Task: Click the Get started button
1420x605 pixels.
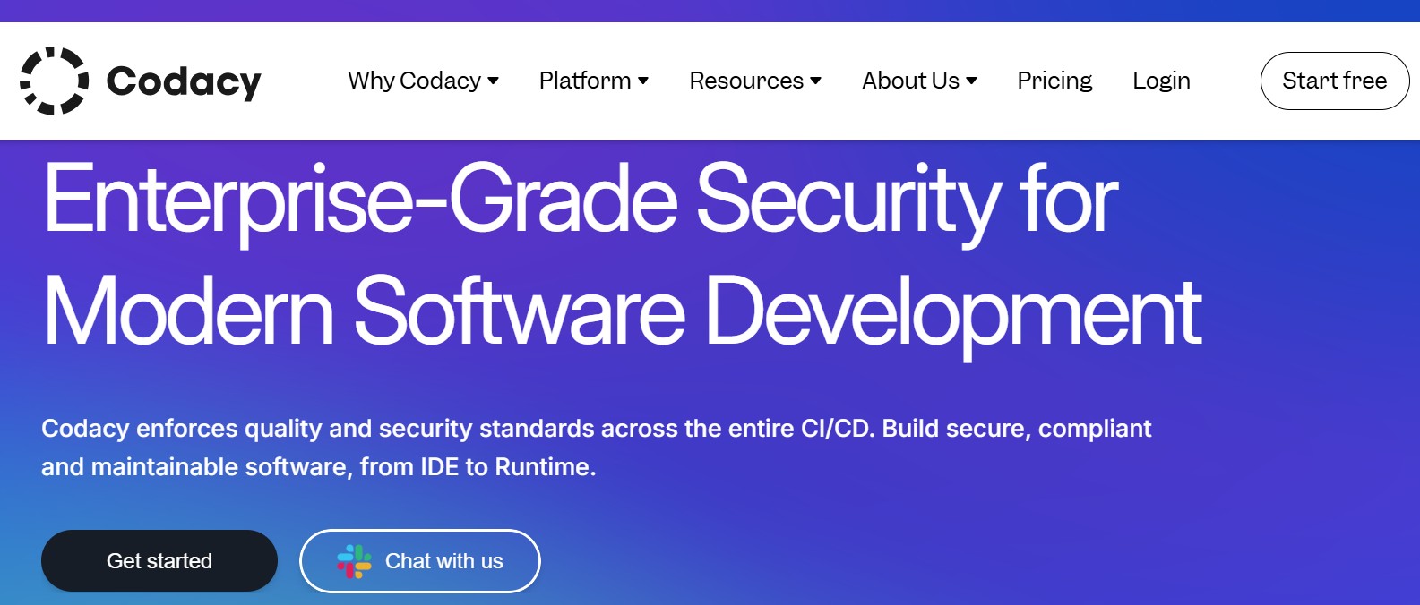Action: pos(159,561)
